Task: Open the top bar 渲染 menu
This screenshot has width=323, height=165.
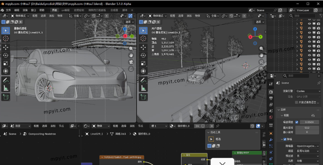Action: pyautogui.click(x=25, y=10)
